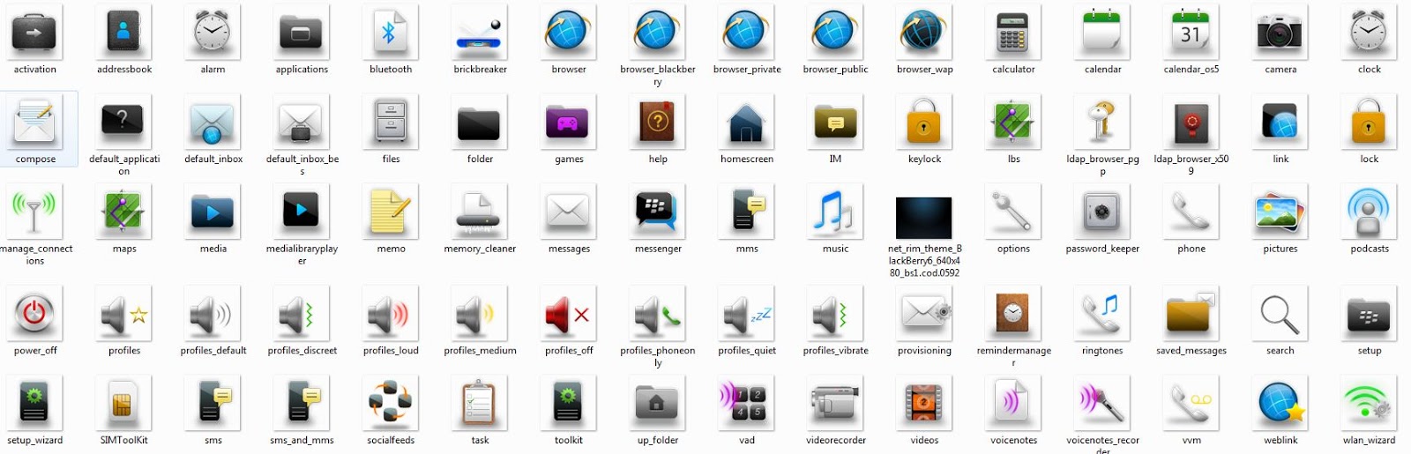Open the socialfeeds icon
The height and width of the screenshot is (454, 1411).
point(391,404)
